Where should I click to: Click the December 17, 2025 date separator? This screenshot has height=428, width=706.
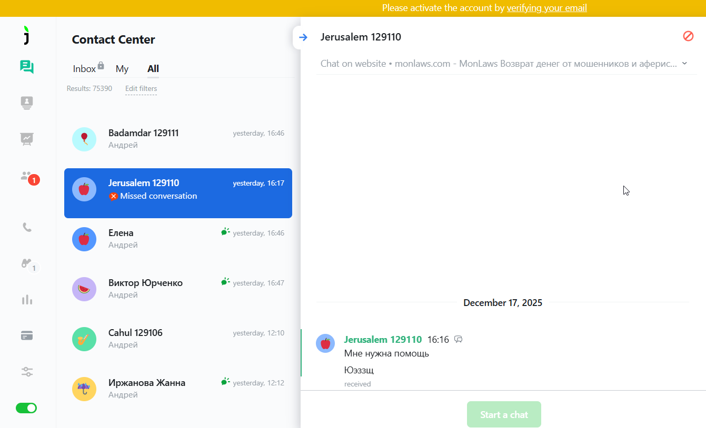[502, 302]
